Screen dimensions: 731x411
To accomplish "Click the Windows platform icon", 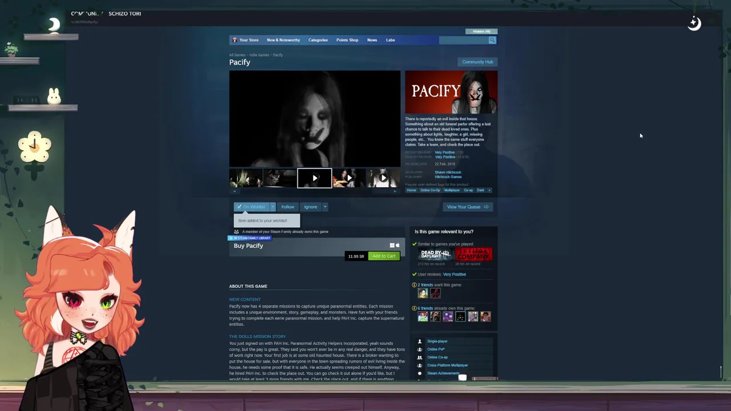I will (392, 245).
